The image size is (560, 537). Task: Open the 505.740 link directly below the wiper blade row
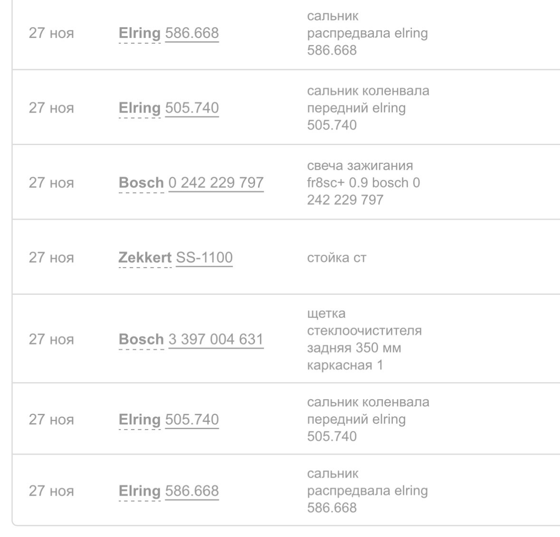click(x=192, y=420)
